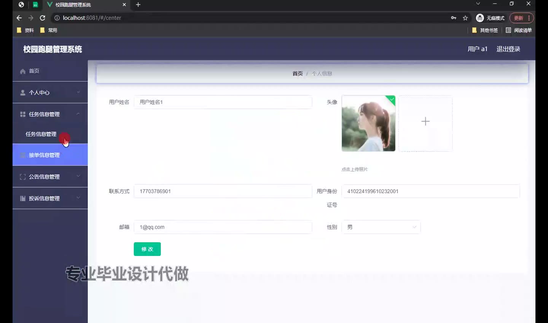Open the 公告信息管理 menu

point(50,176)
